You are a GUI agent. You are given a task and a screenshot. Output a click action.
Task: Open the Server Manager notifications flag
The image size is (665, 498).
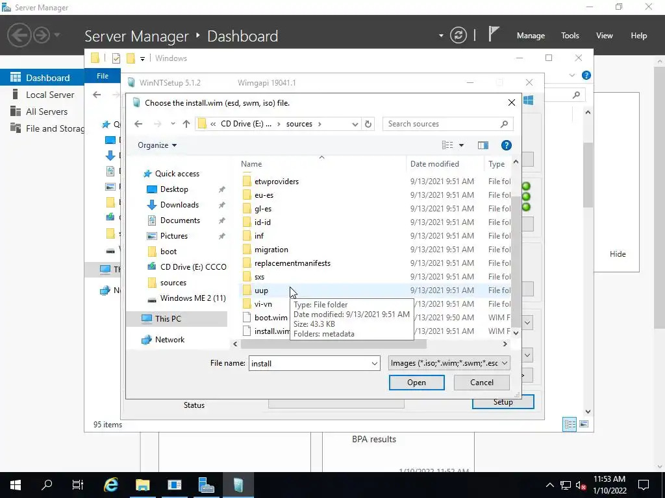click(492, 35)
